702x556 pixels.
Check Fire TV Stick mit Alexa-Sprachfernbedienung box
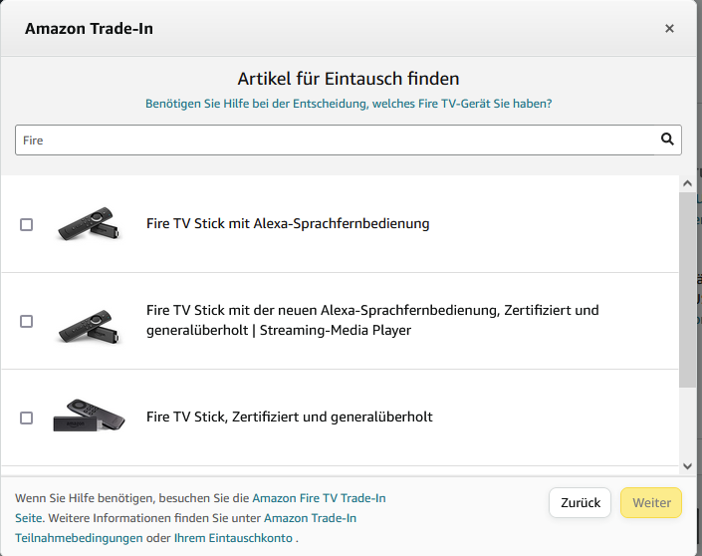pos(27,225)
